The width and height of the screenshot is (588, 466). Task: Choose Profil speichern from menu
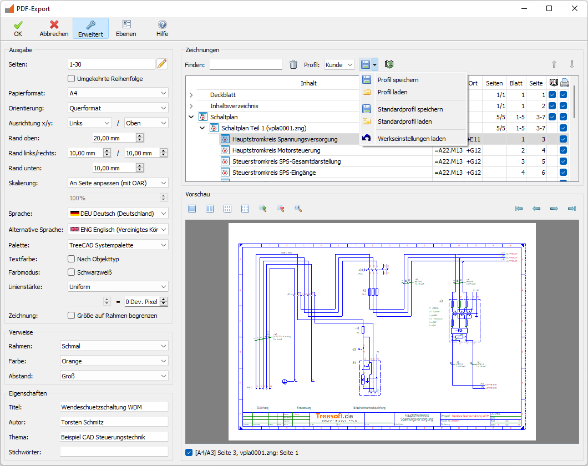point(398,80)
